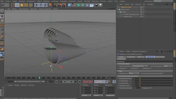
Task: Open the Справка menu
Action: tap(122, 1)
